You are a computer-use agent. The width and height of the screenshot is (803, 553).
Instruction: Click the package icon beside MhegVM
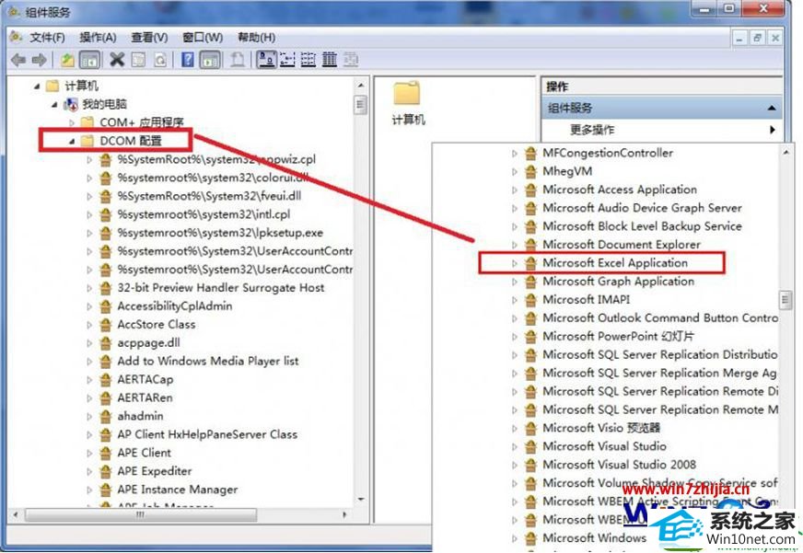(x=531, y=171)
